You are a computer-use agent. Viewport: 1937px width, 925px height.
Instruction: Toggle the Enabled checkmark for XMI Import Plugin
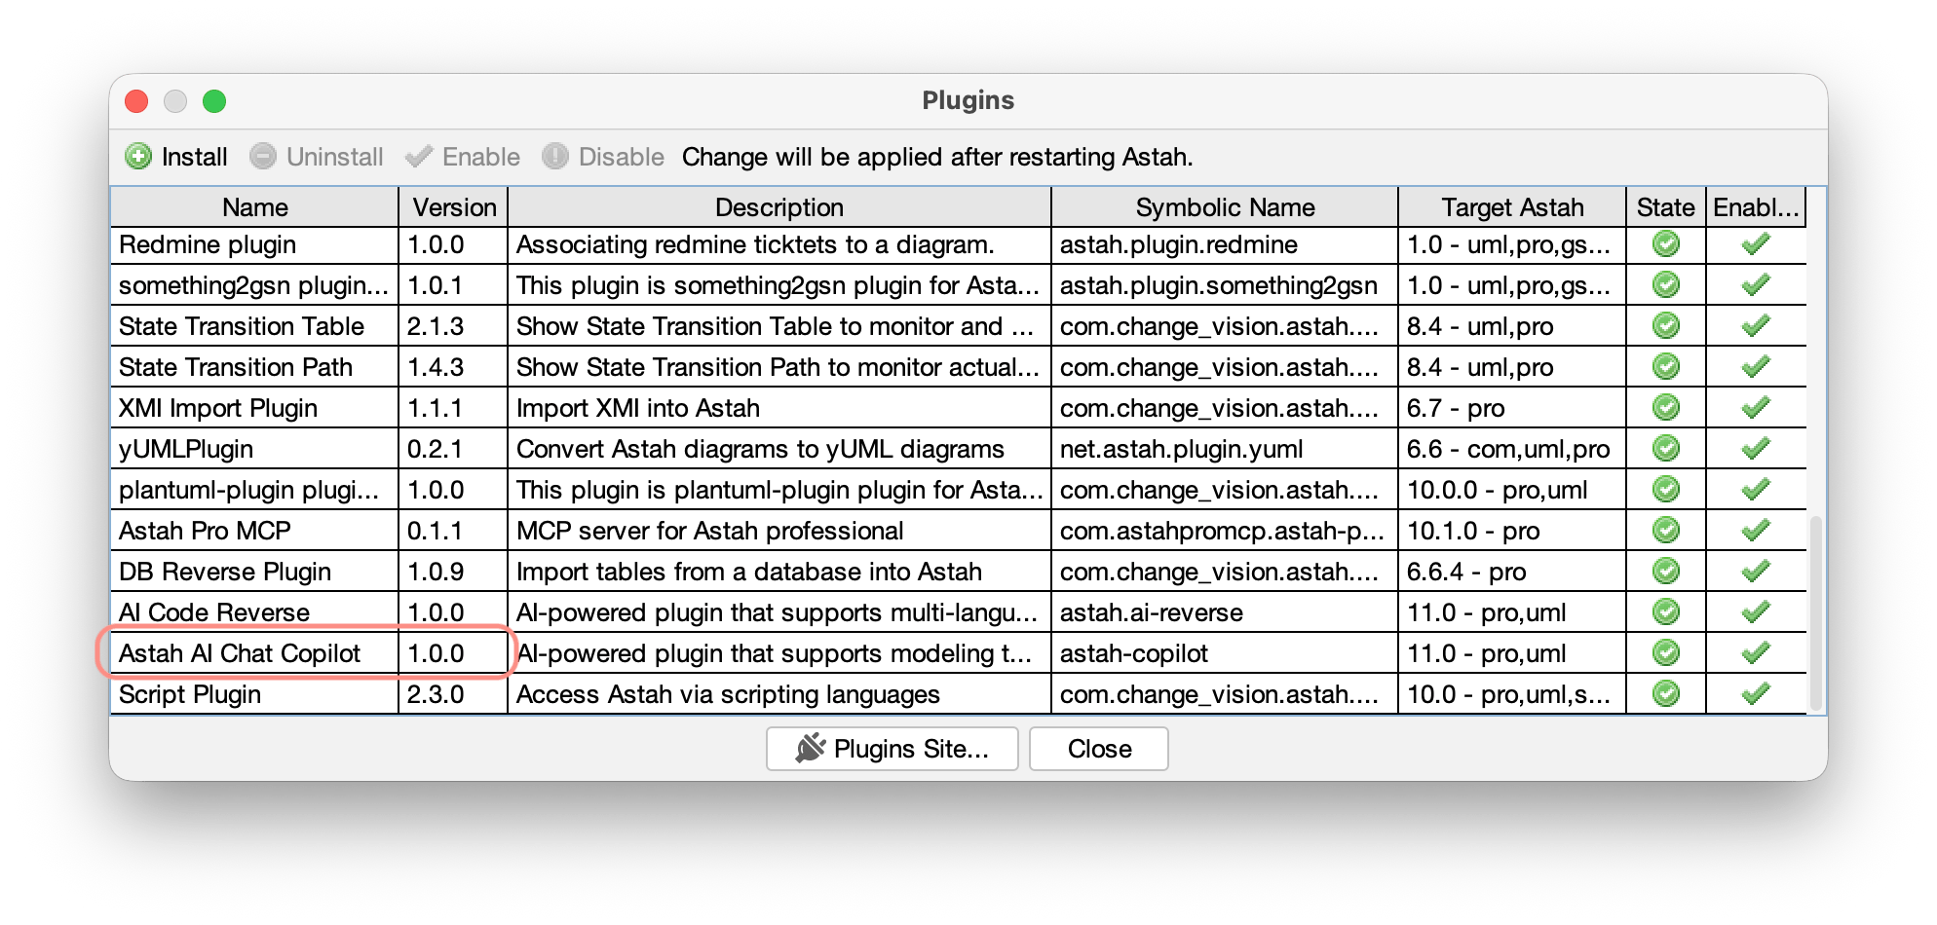pyautogui.click(x=1756, y=408)
